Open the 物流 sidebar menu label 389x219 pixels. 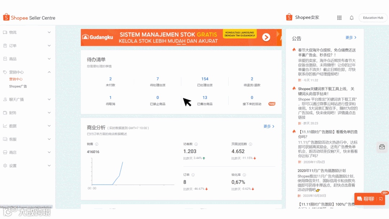13,32
